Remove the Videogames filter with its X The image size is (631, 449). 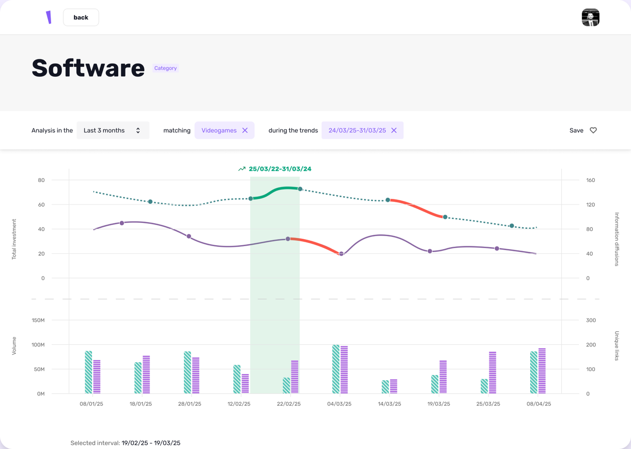[245, 131]
